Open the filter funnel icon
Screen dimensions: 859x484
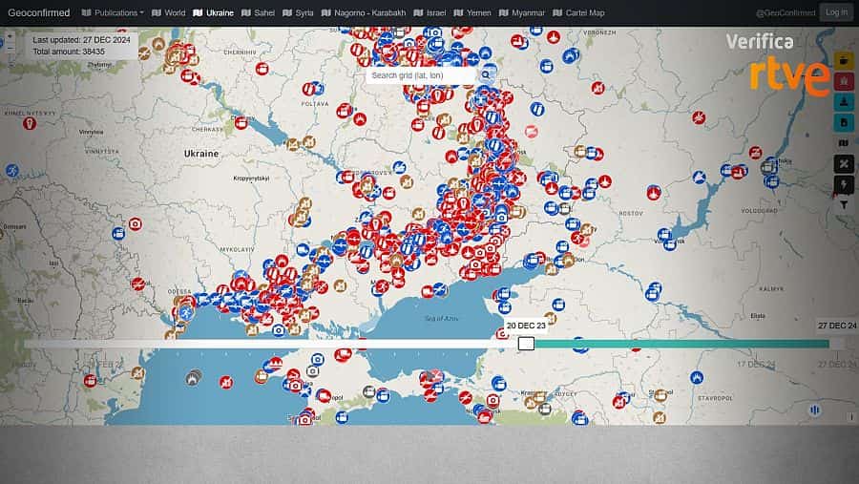tap(845, 204)
